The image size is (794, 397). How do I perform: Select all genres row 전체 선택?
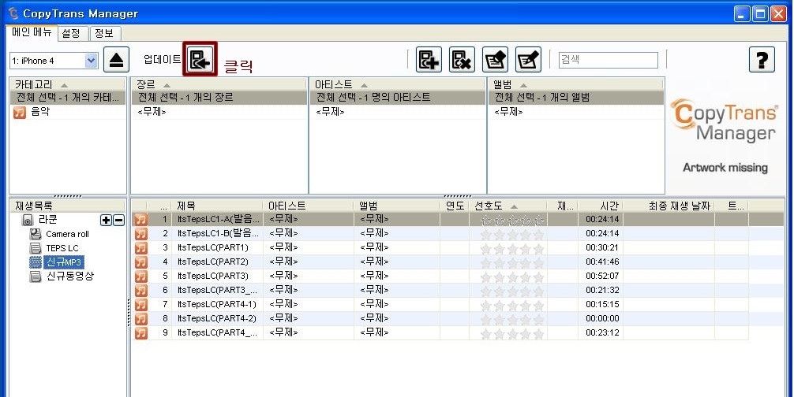pyautogui.click(x=219, y=98)
